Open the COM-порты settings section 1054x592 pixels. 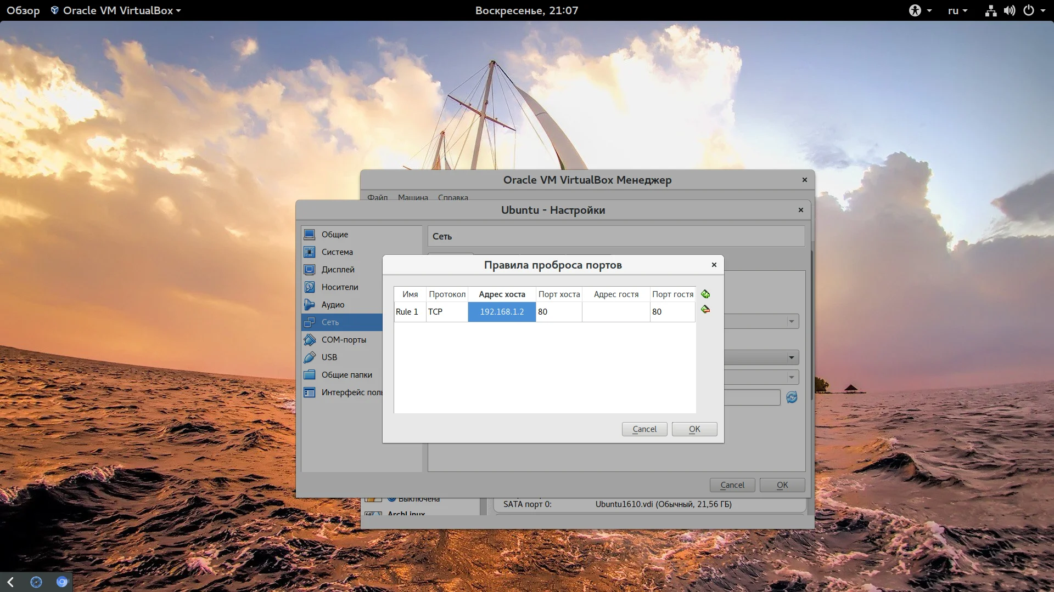(343, 340)
